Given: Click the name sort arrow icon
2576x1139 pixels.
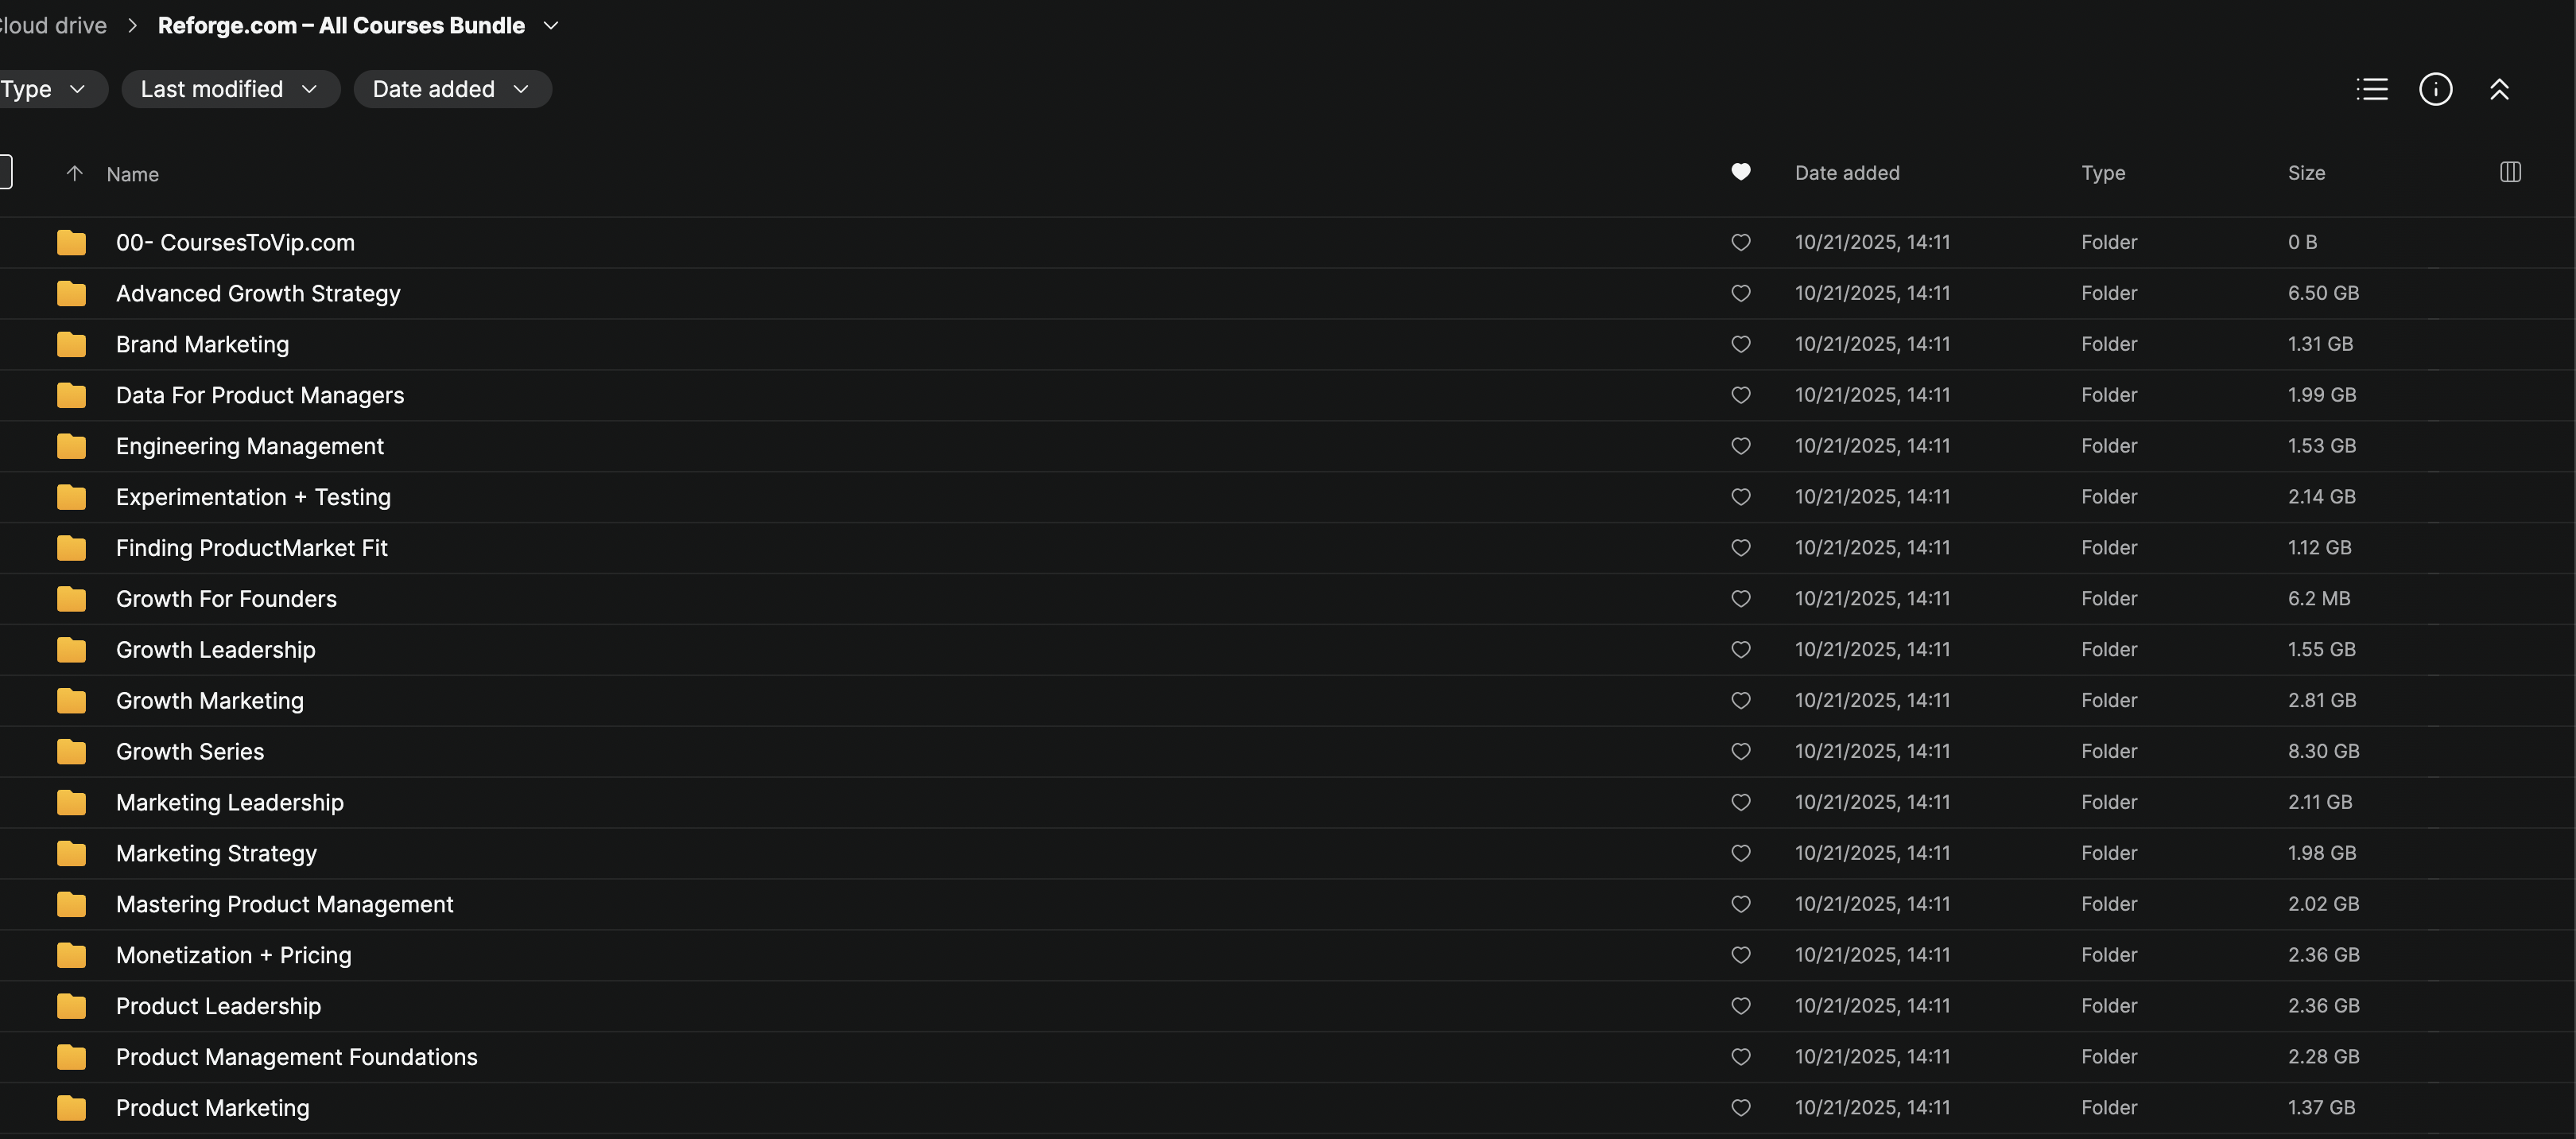Looking at the screenshot, I should (74, 173).
